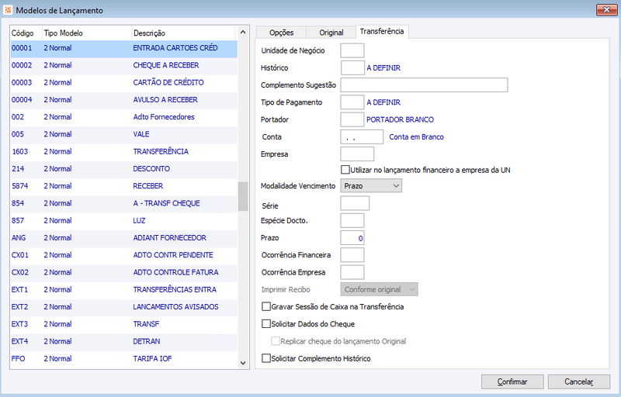Close the Modelos de Lançamento window
The height and width of the screenshot is (397, 621).
(x=606, y=10)
